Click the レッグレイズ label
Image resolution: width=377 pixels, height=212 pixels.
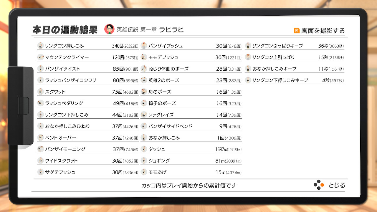161,115
